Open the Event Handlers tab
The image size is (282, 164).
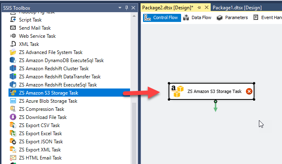267,18
